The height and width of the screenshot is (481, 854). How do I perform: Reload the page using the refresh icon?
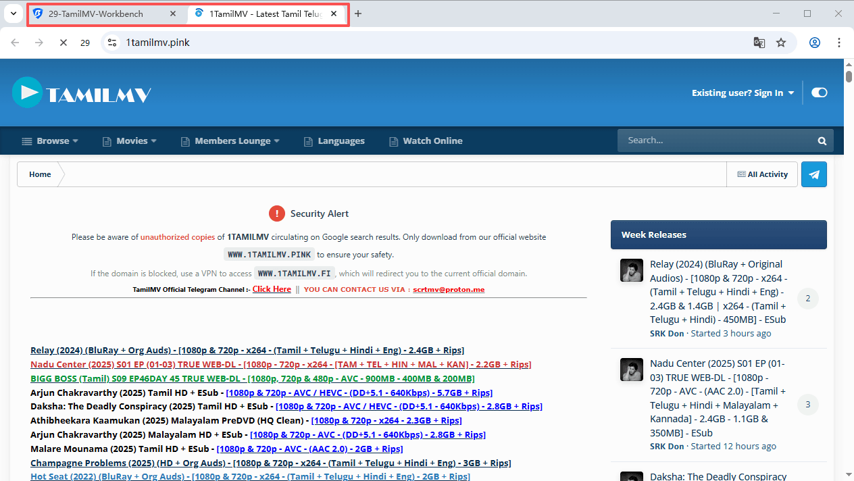pos(63,42)
